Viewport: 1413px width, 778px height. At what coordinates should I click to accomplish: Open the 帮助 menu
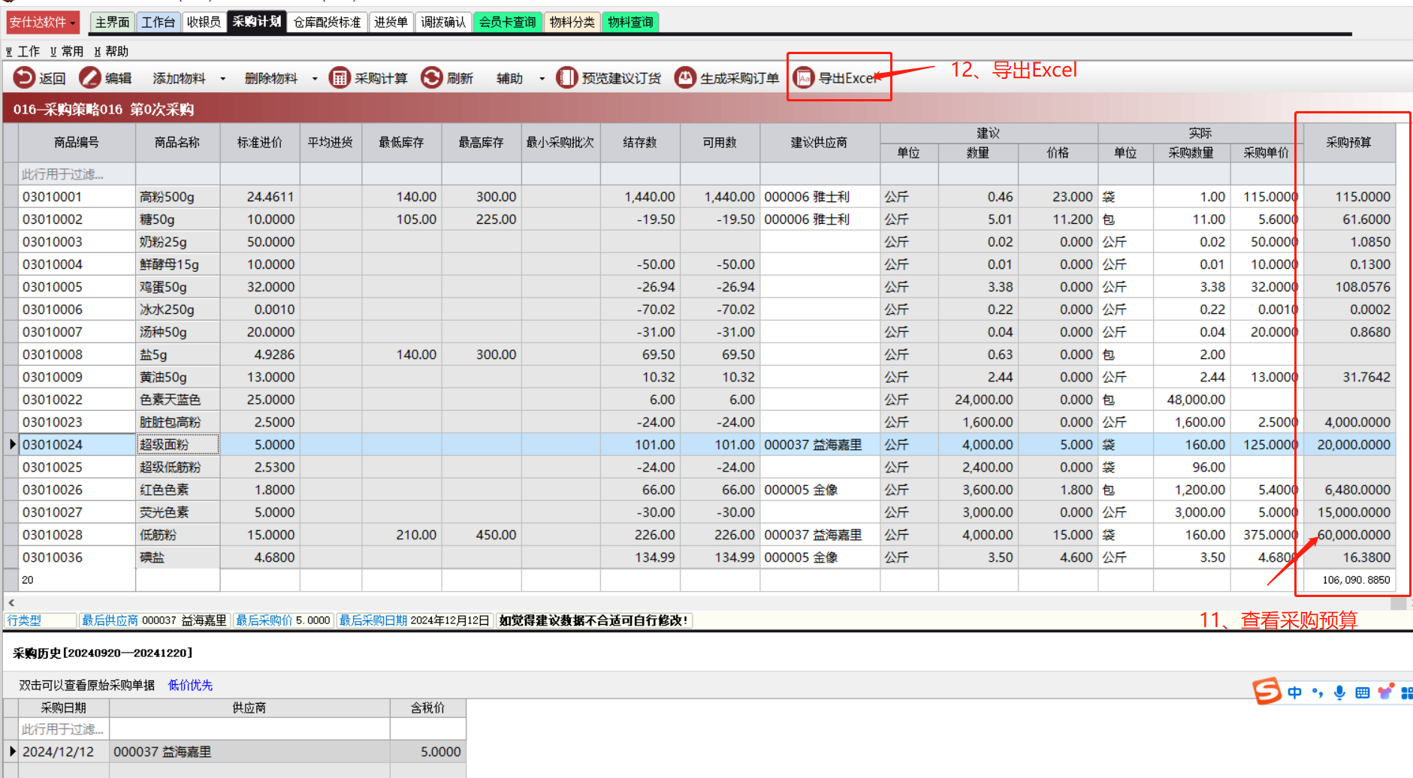coord(111,51)
